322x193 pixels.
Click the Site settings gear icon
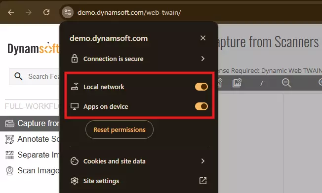75,181
